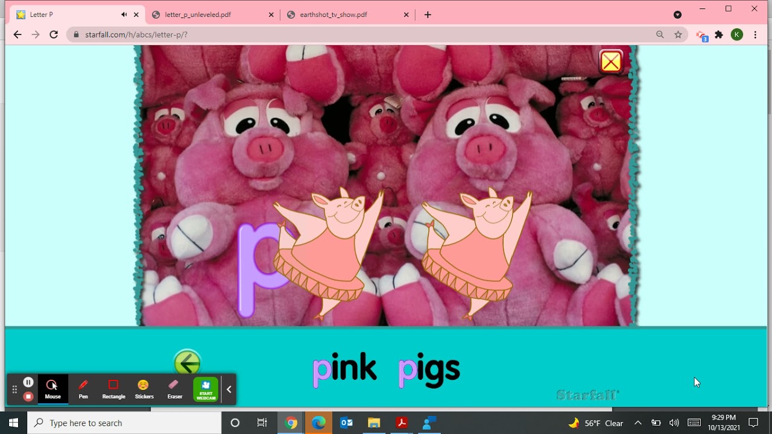The height and width of the screenshot is (434, 772).
Task: Show hidden system tray icons
Action: (x=638, y=423)
